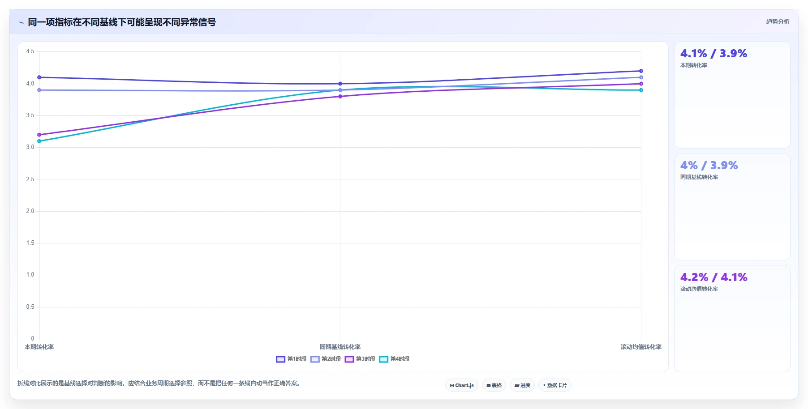Select the 4.1% / 3.9% 本期转化率 card
This screenshot has height=409, width=808.
(732, 95)
